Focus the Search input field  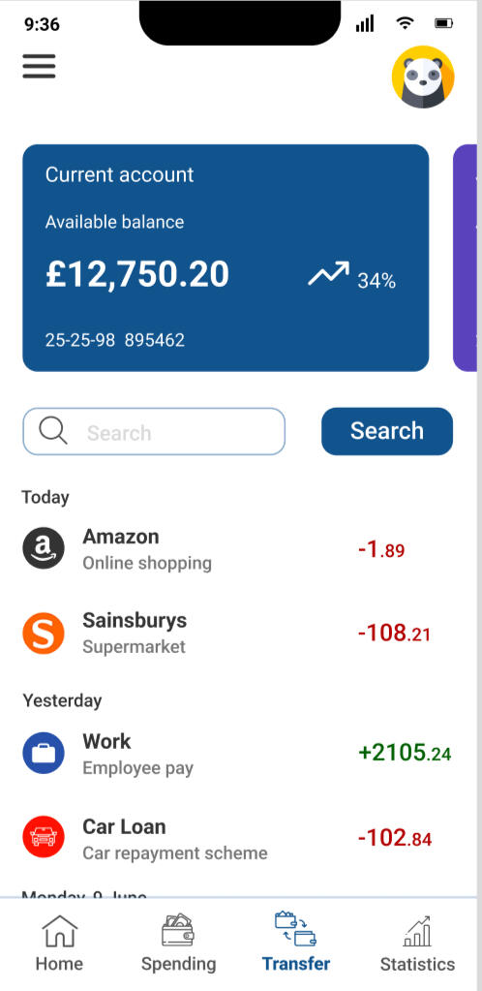coord(154,432)
